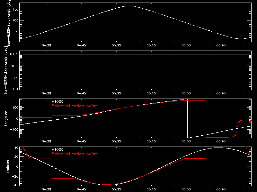Click 05:15 time label under Latitude plot

(x=151, y=189)
